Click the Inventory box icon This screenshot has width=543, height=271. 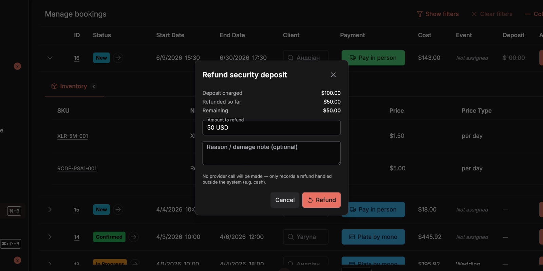coord(54,86)
